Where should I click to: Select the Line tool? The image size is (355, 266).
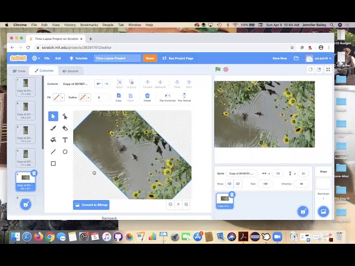pos(53,152)
